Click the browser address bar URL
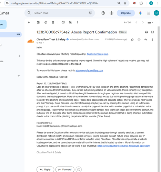 (x=54, y=3)
